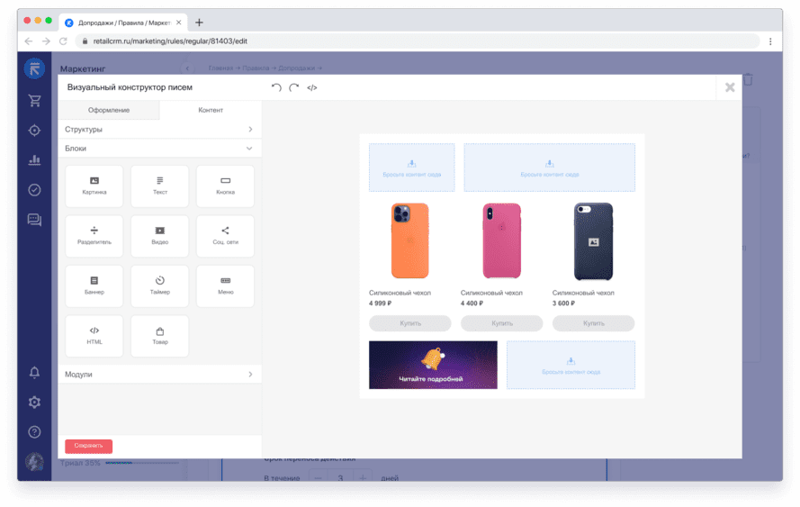
Task: Click the user avatar in sidebar
Action: point(34,462)
